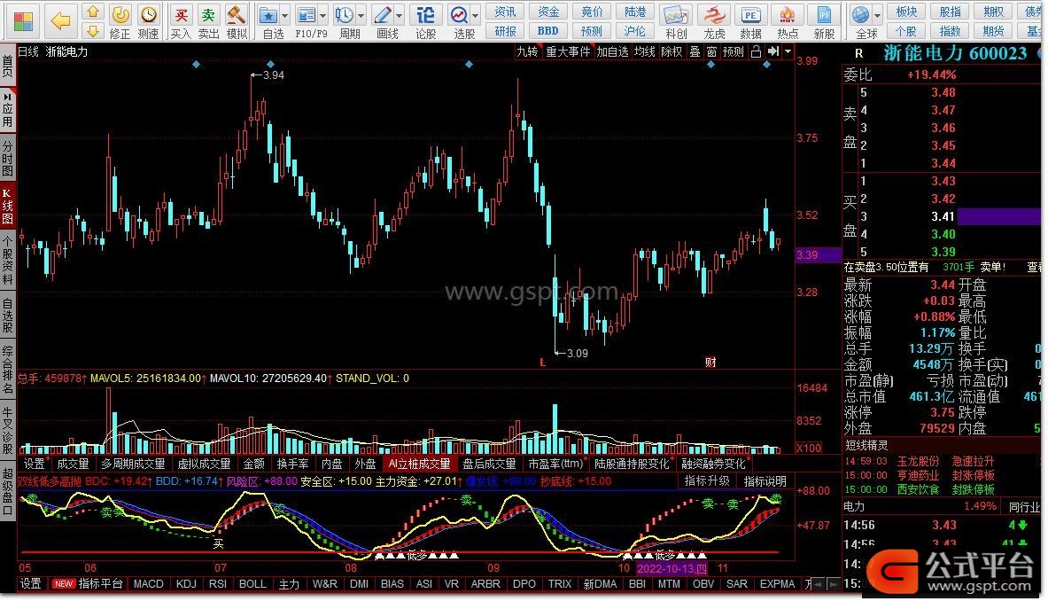Click the blue diamond event marker above 3.94 peak

[x=271, y=64]
